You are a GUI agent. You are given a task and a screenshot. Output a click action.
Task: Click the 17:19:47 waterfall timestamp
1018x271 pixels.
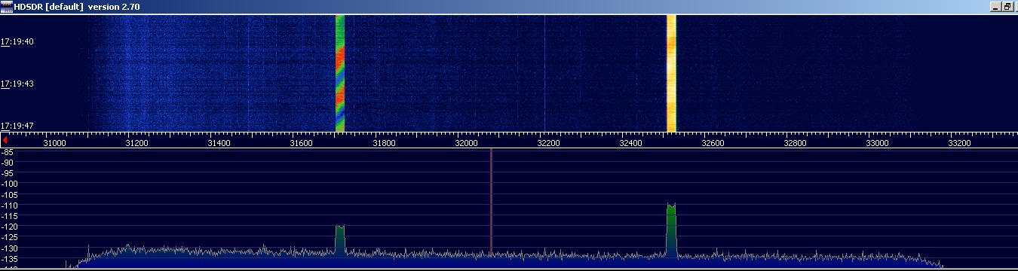tap(17, 126)
